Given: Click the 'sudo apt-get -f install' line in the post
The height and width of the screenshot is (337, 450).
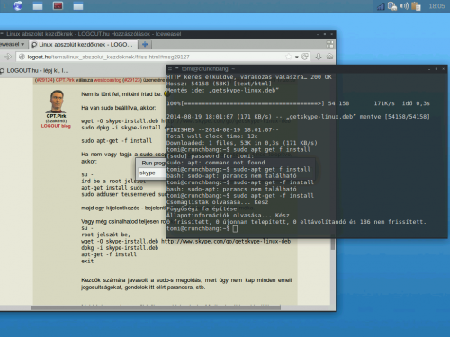Looking at the screenshot, I should point(116,141).
